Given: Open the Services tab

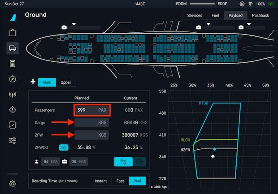Looking at the screenshot, I should tap(195, 15).
